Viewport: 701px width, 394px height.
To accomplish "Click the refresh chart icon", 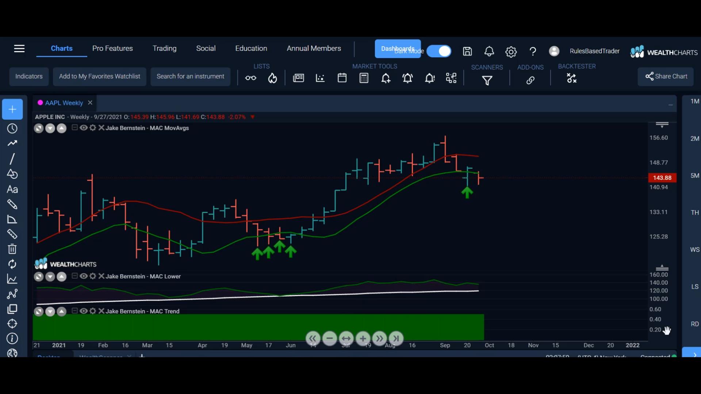I will pyautogui.click(x=12, y=264).
